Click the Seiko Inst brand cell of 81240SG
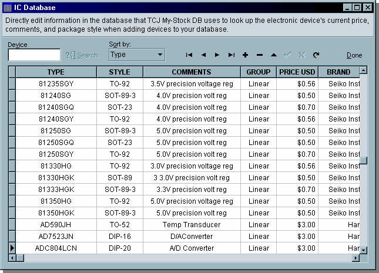379x273 pixels. 339,96
